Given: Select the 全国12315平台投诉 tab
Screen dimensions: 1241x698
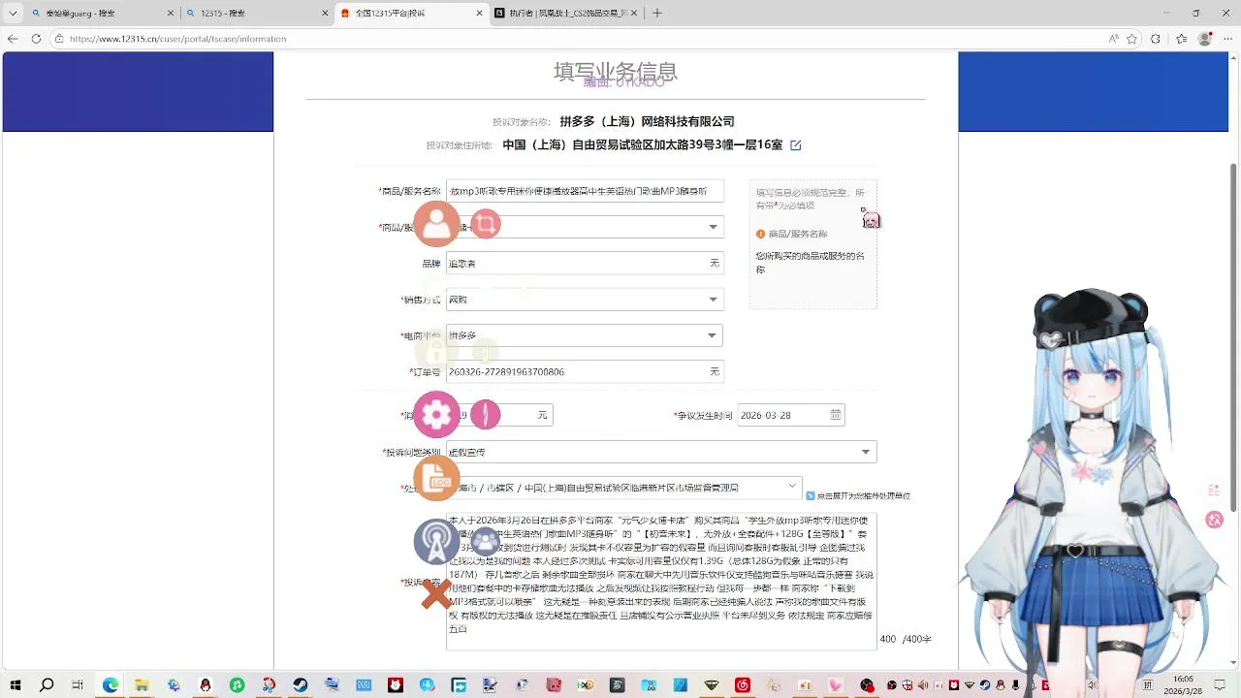Looking at the screenshot, I should point(411,13).
